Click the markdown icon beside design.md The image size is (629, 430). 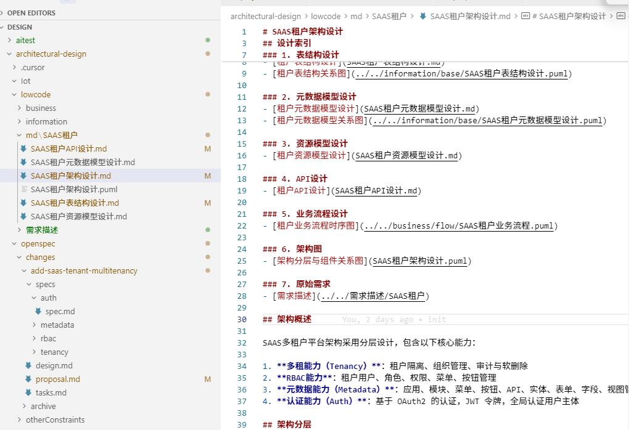[x=28, y=365]
